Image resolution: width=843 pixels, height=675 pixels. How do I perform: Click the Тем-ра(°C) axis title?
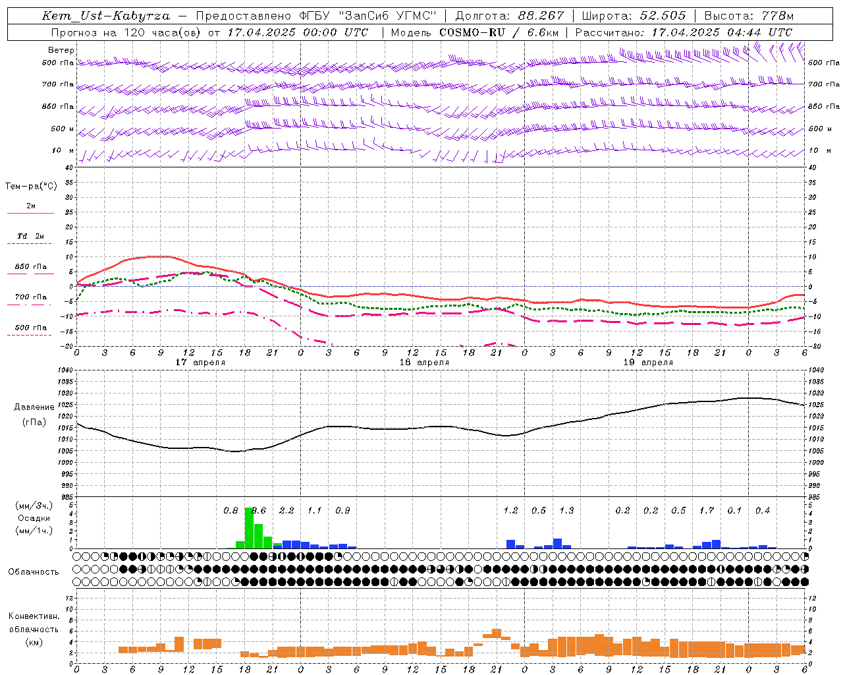coord(31,187)
